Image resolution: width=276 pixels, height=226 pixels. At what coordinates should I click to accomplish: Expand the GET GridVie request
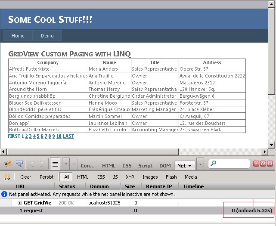click(19, 203)
